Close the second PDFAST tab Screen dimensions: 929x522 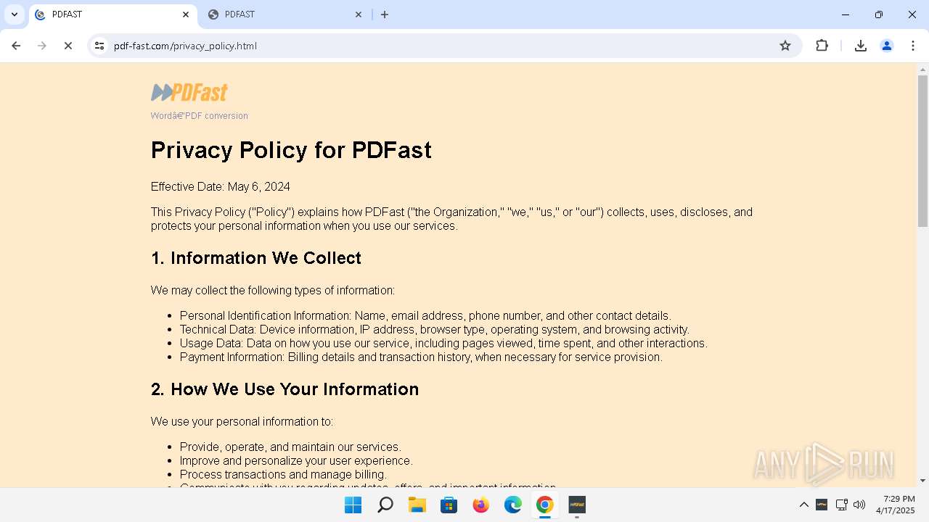(359, 14)
